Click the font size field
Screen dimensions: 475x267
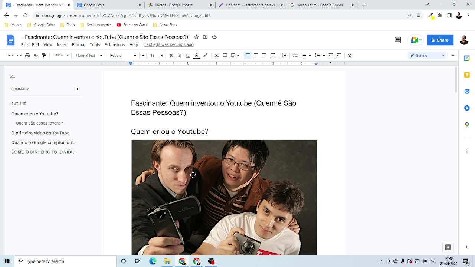click(153, 55)
